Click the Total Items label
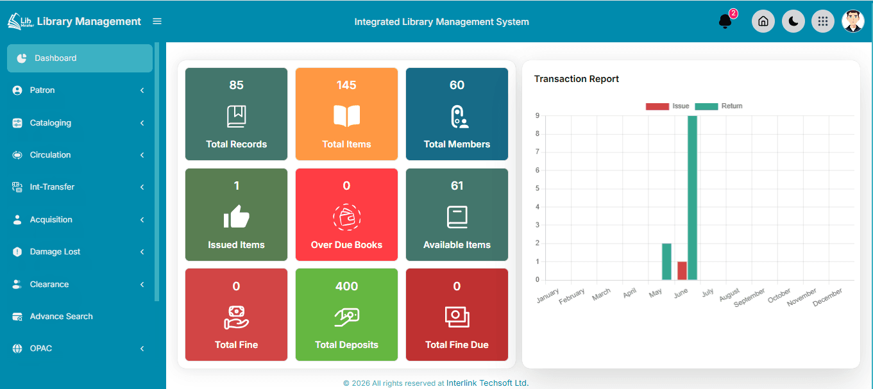 point(346,144)
